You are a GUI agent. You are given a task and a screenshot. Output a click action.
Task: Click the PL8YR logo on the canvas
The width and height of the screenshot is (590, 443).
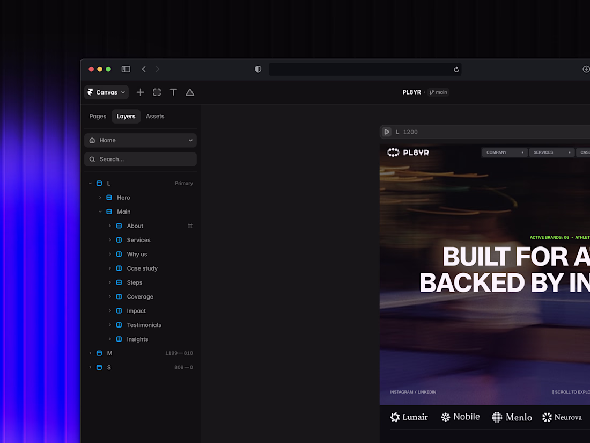(x=408, y=152)
